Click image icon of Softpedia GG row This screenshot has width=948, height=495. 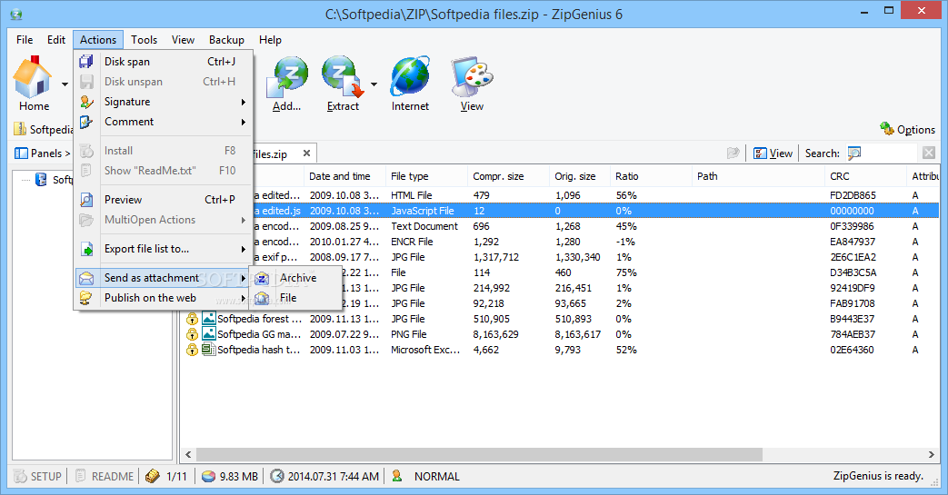point(208,334)
